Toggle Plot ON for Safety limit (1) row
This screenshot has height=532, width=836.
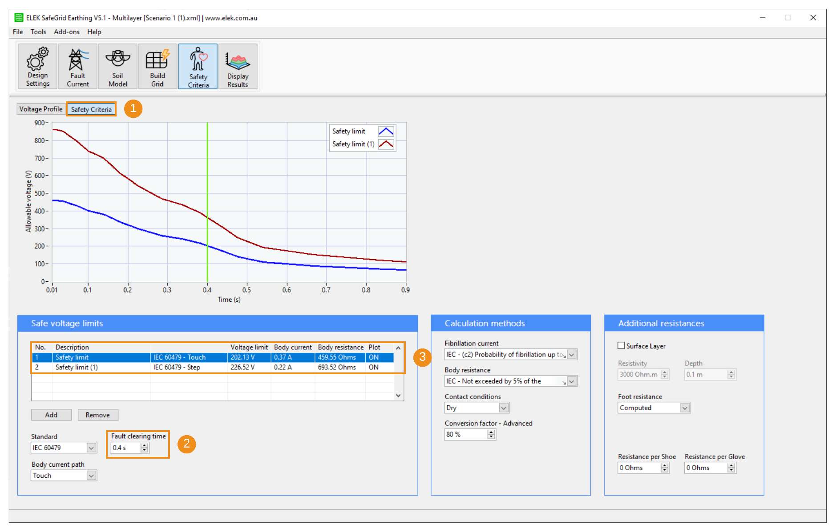[x=373, y=367]
